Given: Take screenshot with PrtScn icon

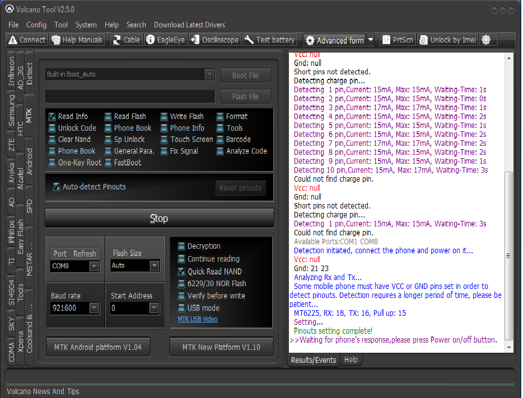Looking at the screenshot, I should click(x=386, y=40).
